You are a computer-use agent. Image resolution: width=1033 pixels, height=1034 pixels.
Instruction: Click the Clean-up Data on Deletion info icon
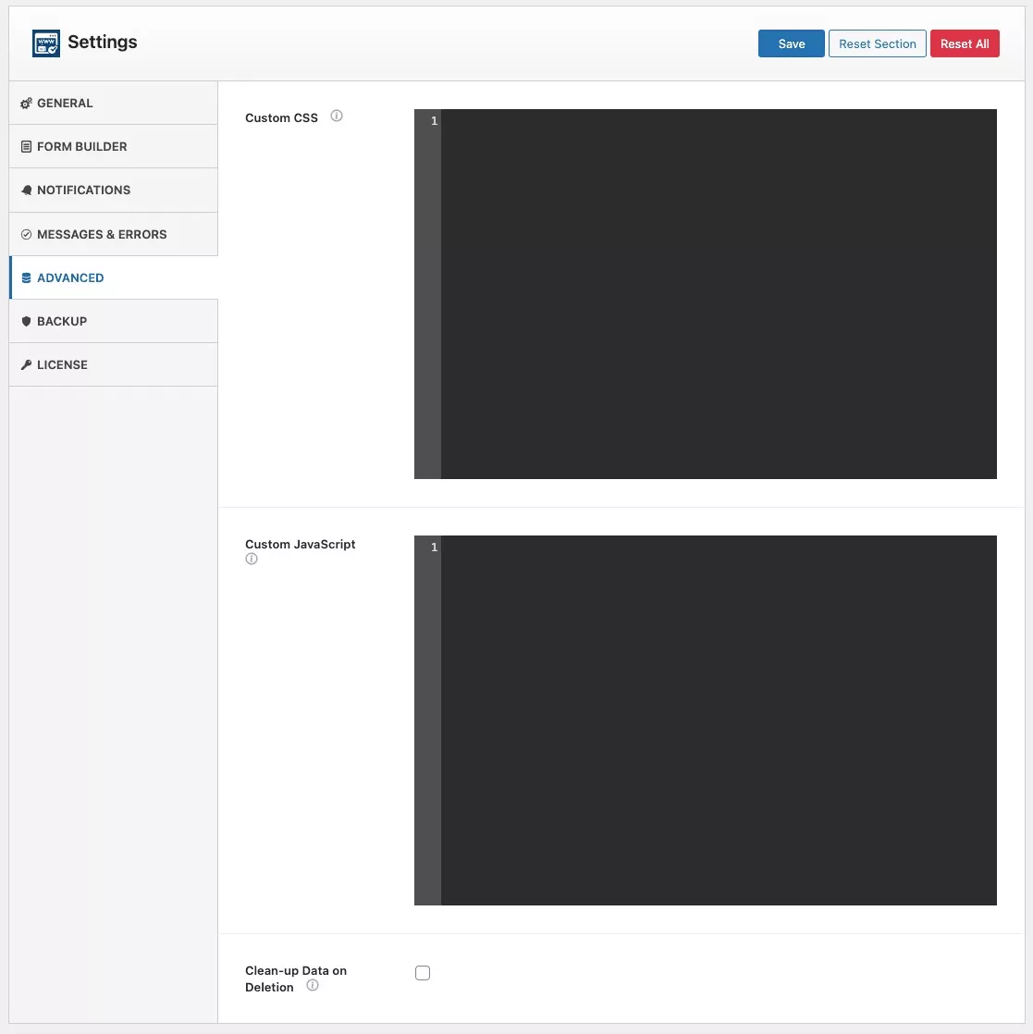(313, 986)
